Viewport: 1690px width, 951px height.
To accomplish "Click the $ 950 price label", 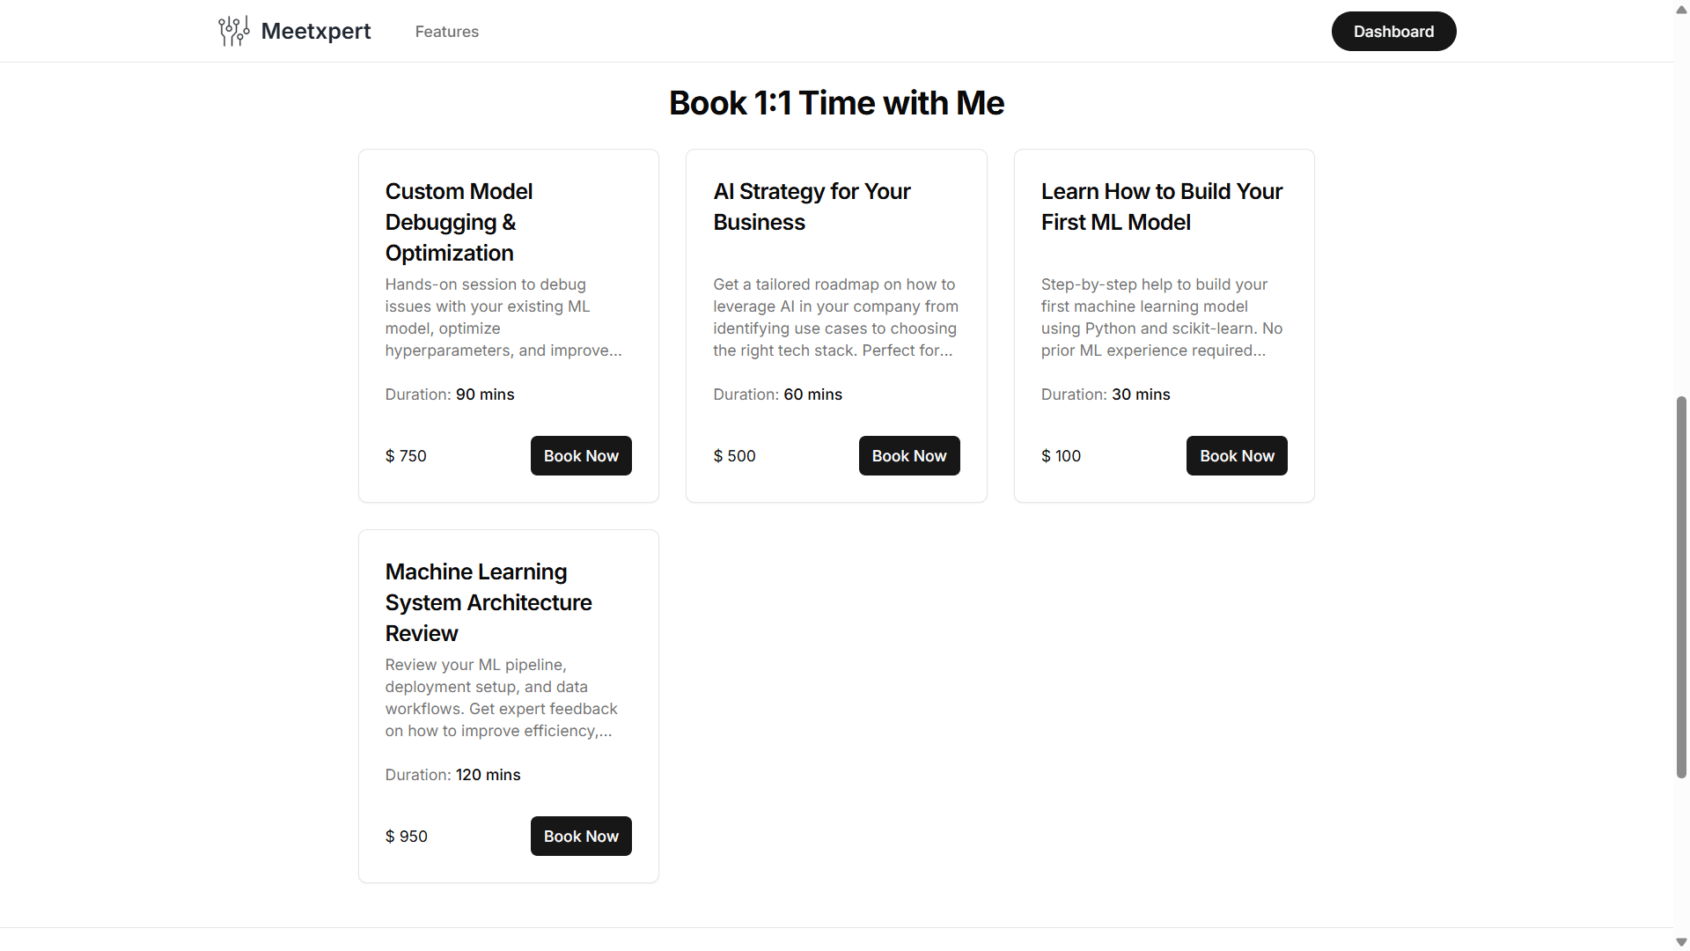I will pyautogui.click(x=406, y=836).
